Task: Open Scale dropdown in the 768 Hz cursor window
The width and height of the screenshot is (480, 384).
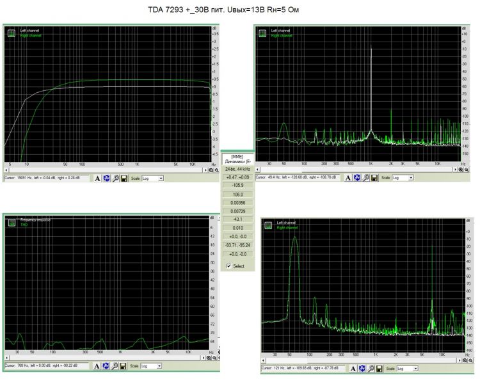Action: [151, 366]
